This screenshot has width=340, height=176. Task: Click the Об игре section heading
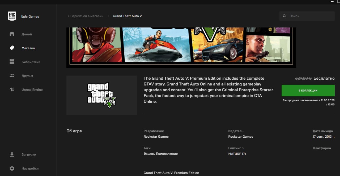point(74,131)
